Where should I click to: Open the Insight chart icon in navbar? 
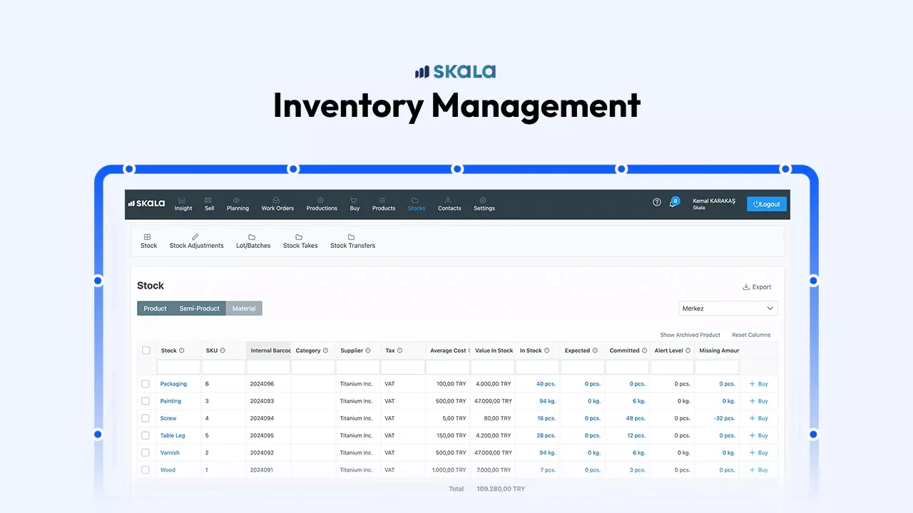[183, 200]
